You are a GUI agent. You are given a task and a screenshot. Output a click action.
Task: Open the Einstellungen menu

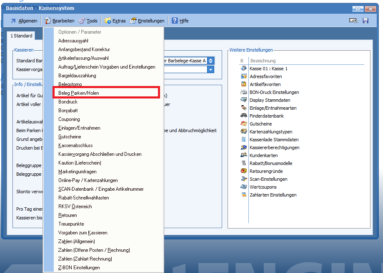click(147, 21)
